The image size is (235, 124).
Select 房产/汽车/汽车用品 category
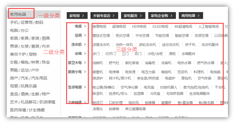click(x=28, y=78)
